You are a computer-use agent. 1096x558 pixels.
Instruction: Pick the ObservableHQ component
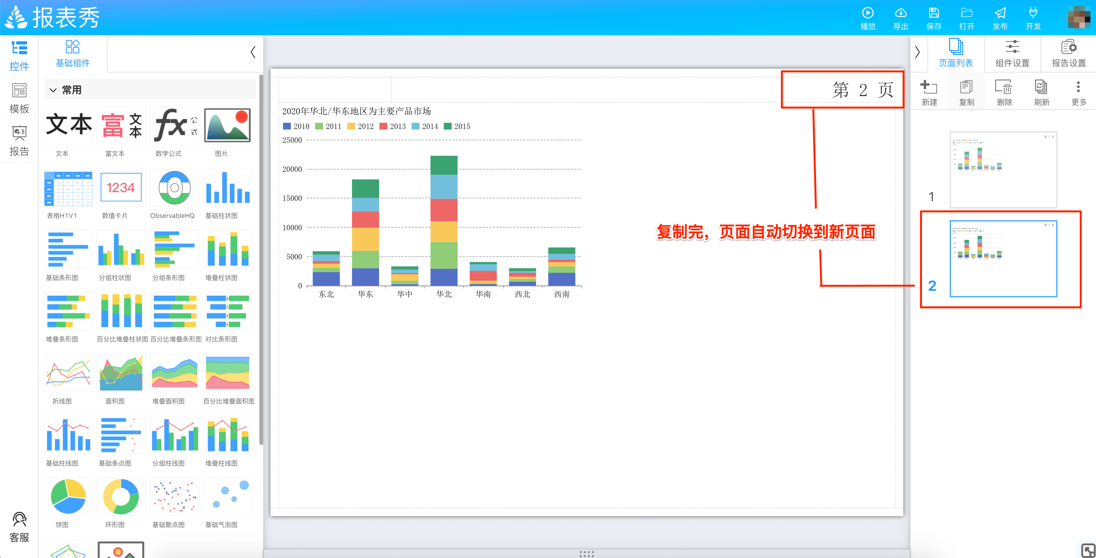coord(174,188)
